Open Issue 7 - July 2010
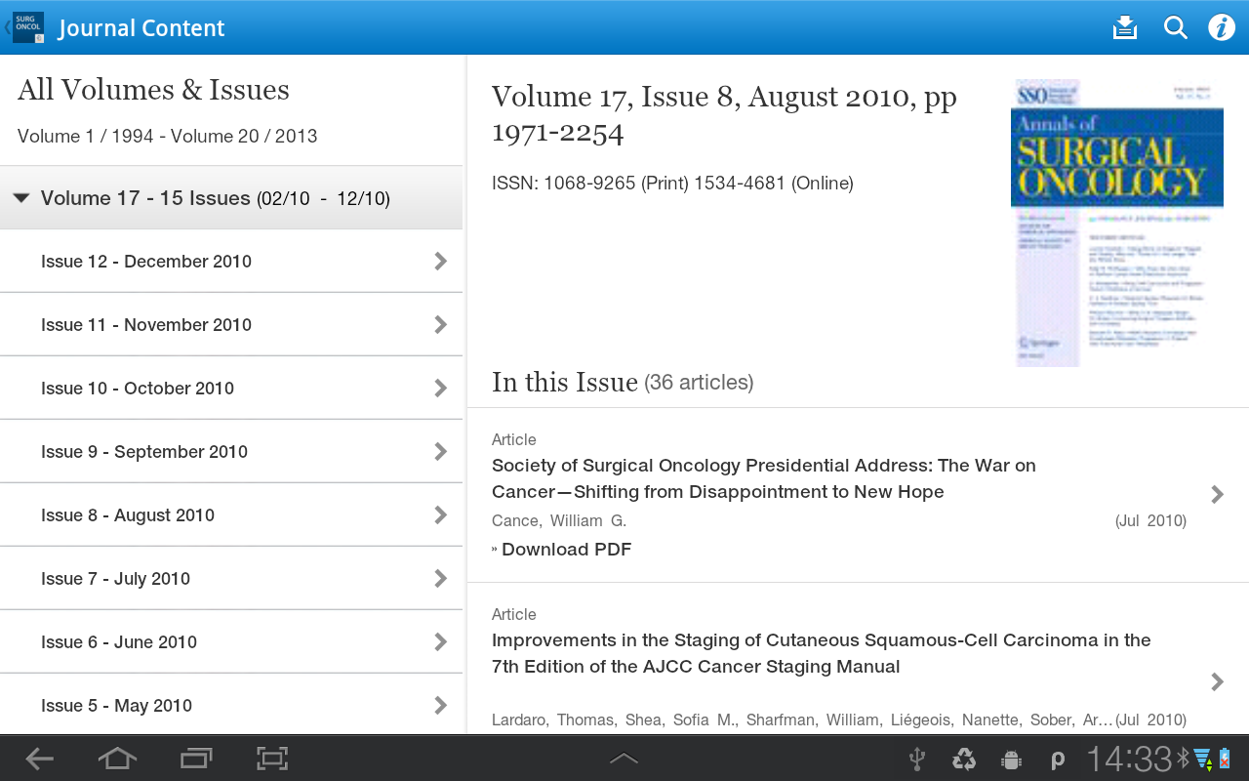The image size is (1249, 781). [231, 578]
